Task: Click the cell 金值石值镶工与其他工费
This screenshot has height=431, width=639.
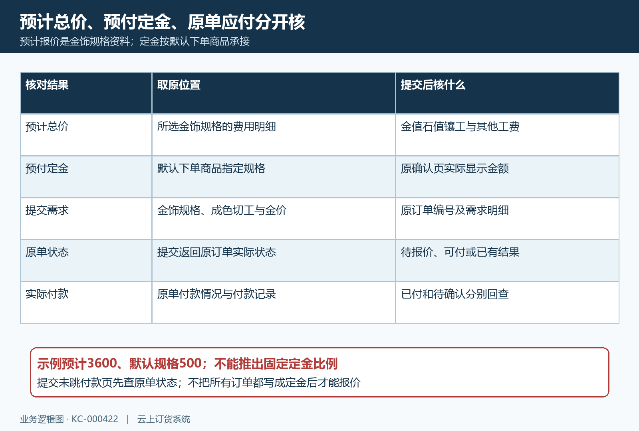Action: tap(507, 135)
